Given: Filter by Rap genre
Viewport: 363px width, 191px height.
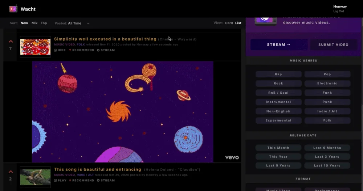Looking at the screenshot, I should pos(278,74).
